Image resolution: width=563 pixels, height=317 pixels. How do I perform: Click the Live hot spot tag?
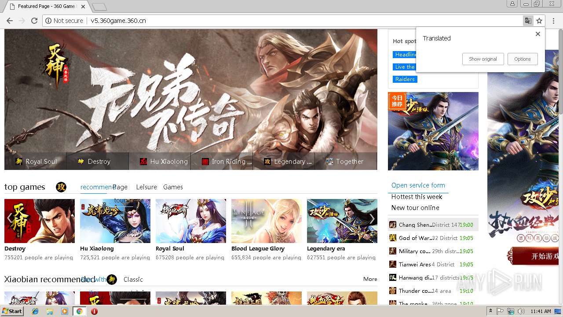tap(404, 67)
